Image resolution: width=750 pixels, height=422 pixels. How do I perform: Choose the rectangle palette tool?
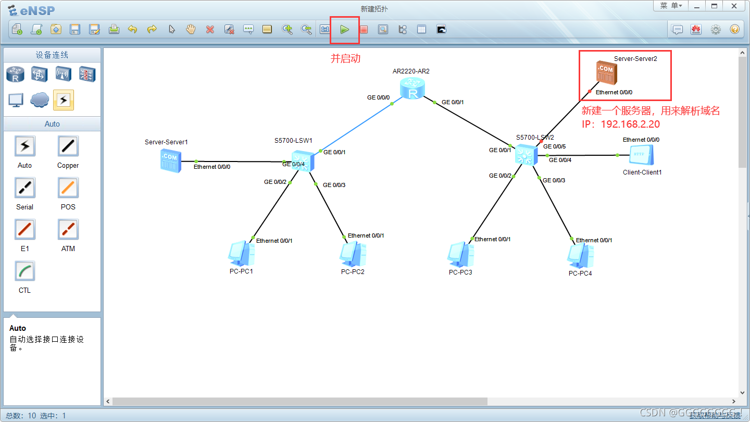coord(267,29)
